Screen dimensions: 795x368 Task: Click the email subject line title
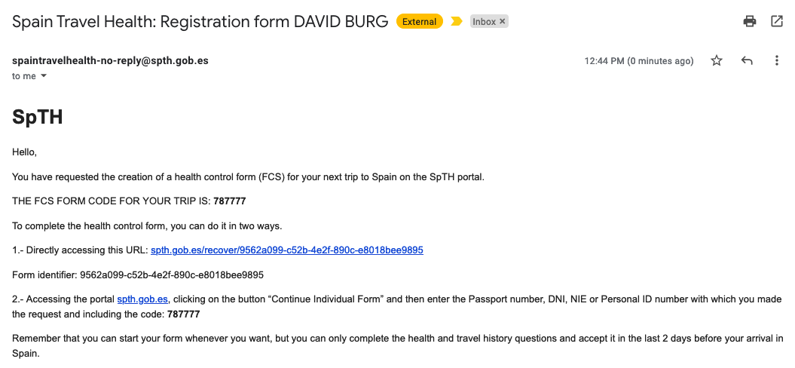pos(200,22)
